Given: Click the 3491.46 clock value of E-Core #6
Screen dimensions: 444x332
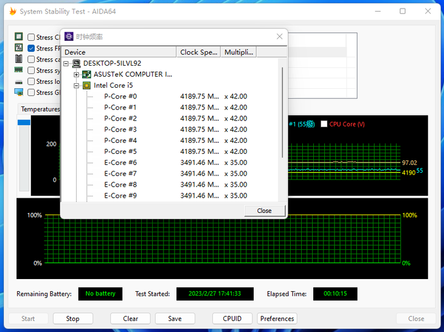Looking at the screenshot, I should (x=199, y=163).
